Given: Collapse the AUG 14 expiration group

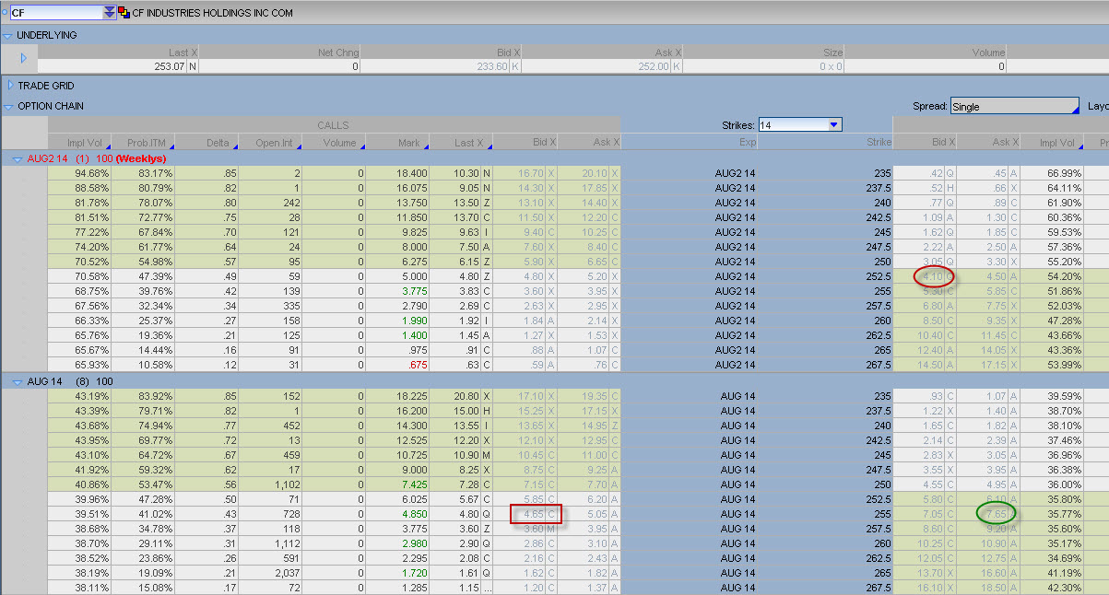Looking at the screenshot, I should pos(17,381).
